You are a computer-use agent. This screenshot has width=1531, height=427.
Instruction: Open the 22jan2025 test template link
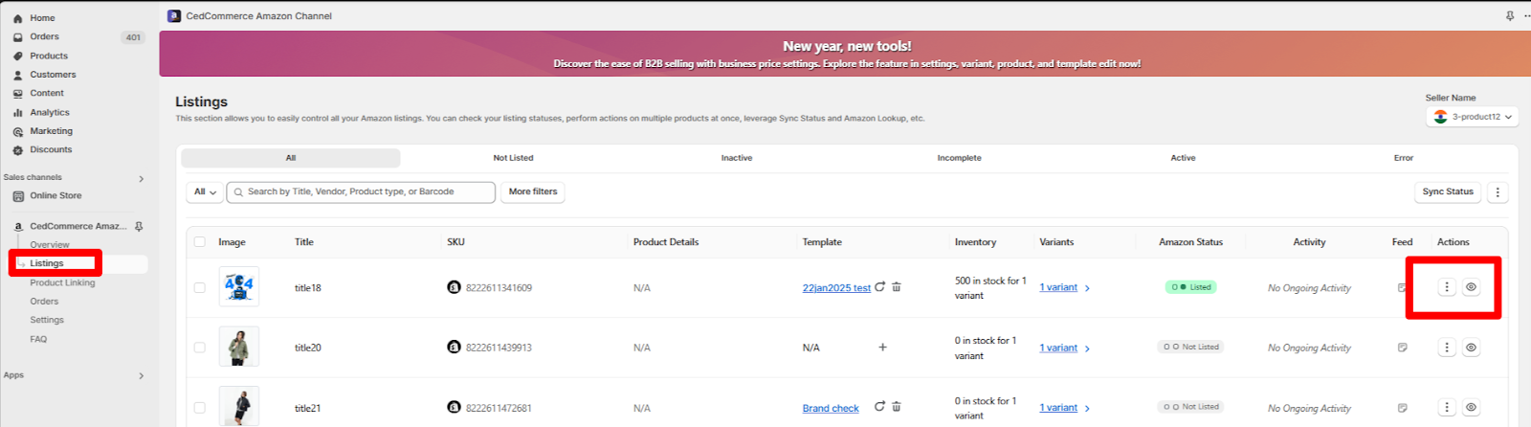point(836,288)
